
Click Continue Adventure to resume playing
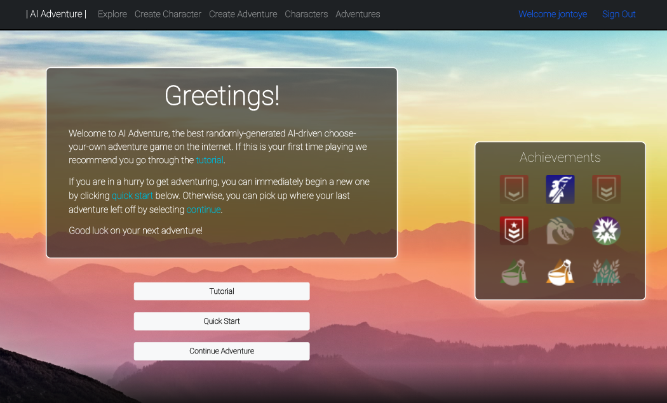tap(221, 351)
